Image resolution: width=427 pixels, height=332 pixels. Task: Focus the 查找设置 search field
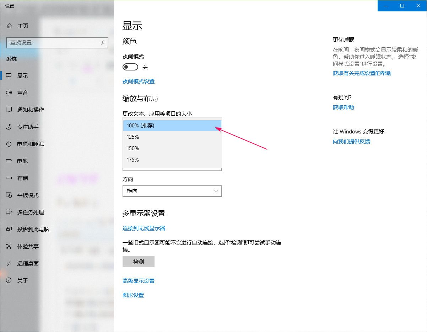[57, 42]
